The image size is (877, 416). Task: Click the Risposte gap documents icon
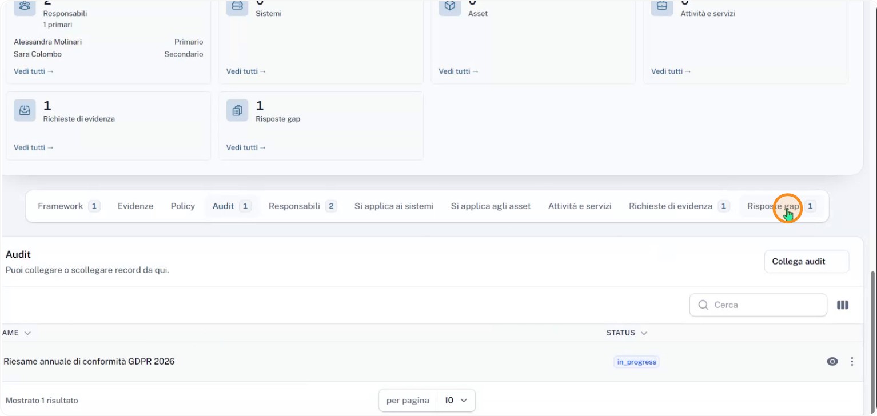pyautogui.click(x=237, y=110)
